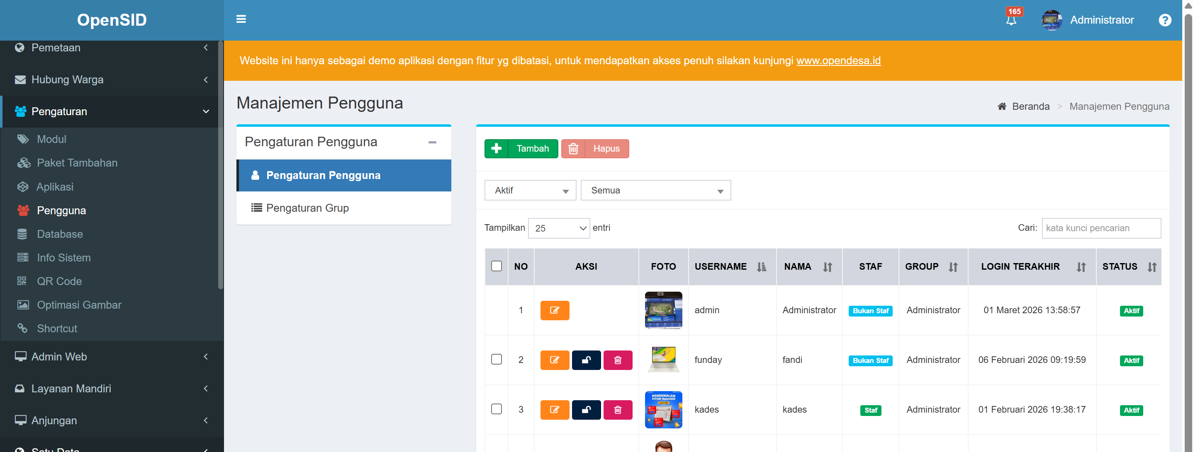The image size is (1193, 452).
Task: Select Pengaturan Grup menu item
Action: pyautogui.click(x=307, y=208)
